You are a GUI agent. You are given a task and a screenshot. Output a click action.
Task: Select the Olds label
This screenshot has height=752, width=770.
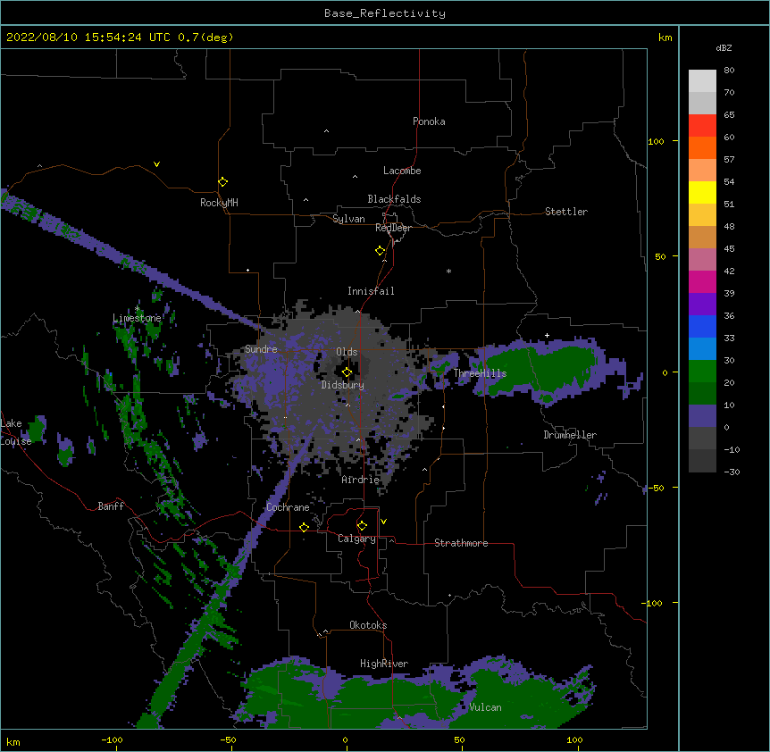[347, 352]
